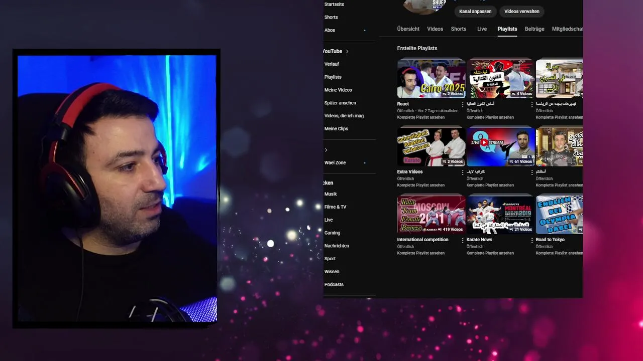Open options menu for React playlist
Viewport: 643px width, 361px height.
(463, 104)
